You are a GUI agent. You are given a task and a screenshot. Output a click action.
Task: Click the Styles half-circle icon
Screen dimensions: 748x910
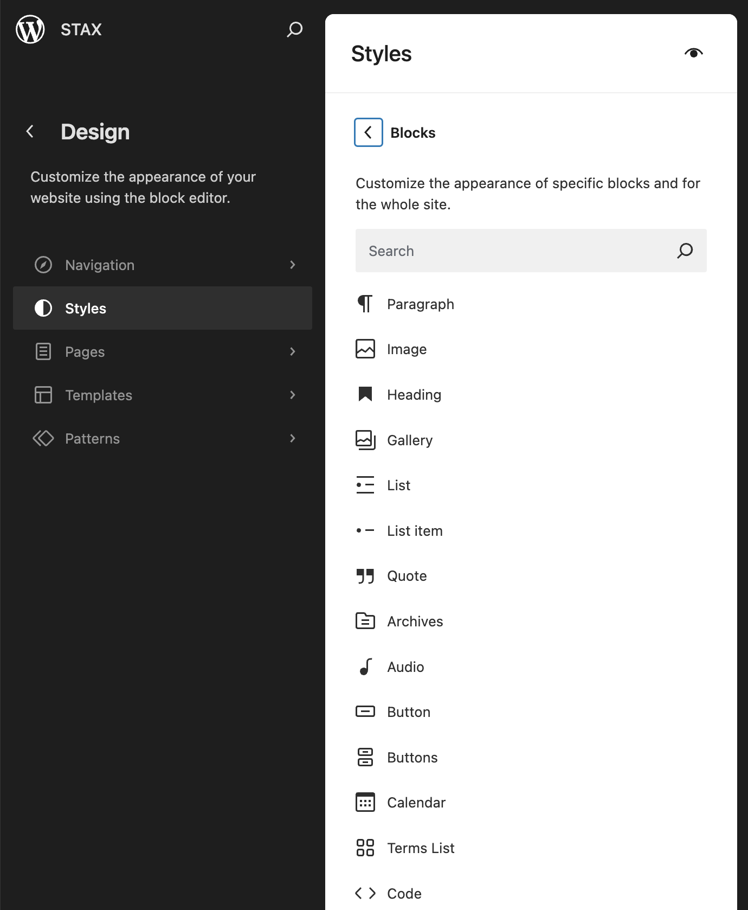click(x=43, y=308)
